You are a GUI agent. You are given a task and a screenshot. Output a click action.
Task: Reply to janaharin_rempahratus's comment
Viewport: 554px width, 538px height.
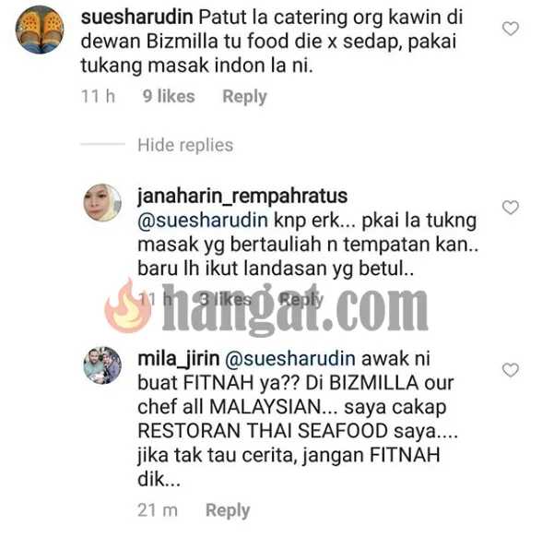coord(301,300)
